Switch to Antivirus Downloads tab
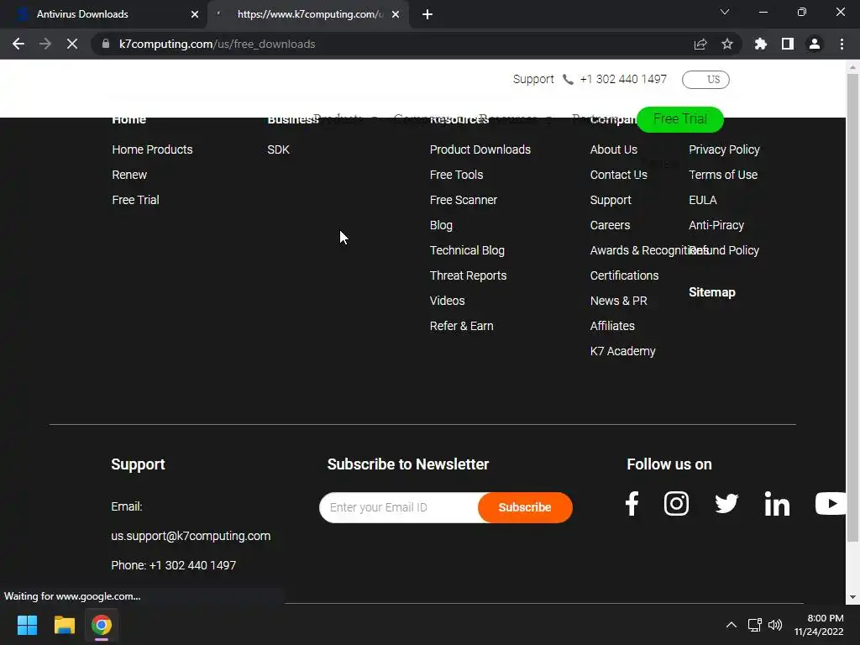 [103, 14]
